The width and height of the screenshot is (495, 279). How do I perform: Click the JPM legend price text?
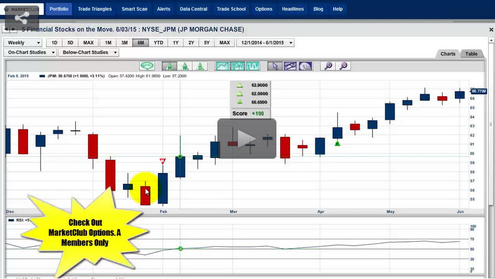pyautogui.click(x=76, y=76)
